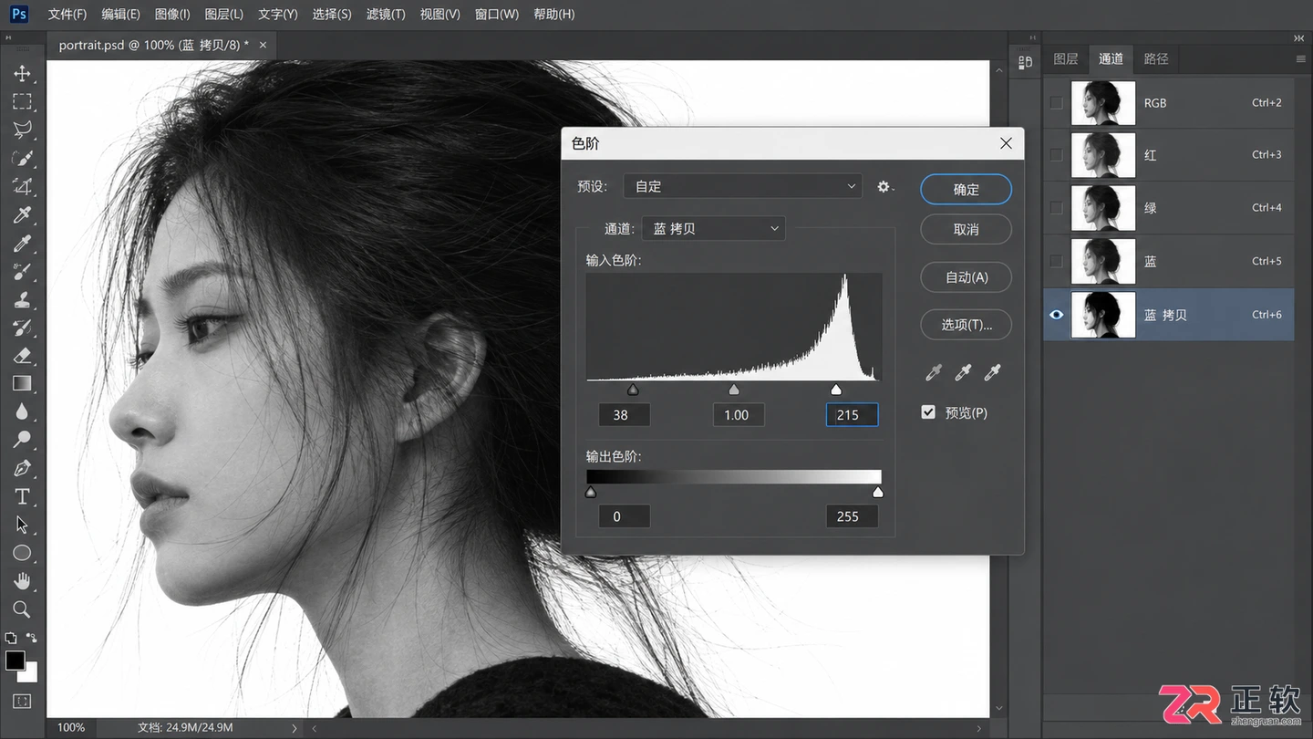The image size is (1313, 739).
Task: Show the 蓝 channel visibility
Action: click(x=1056, y=261)
